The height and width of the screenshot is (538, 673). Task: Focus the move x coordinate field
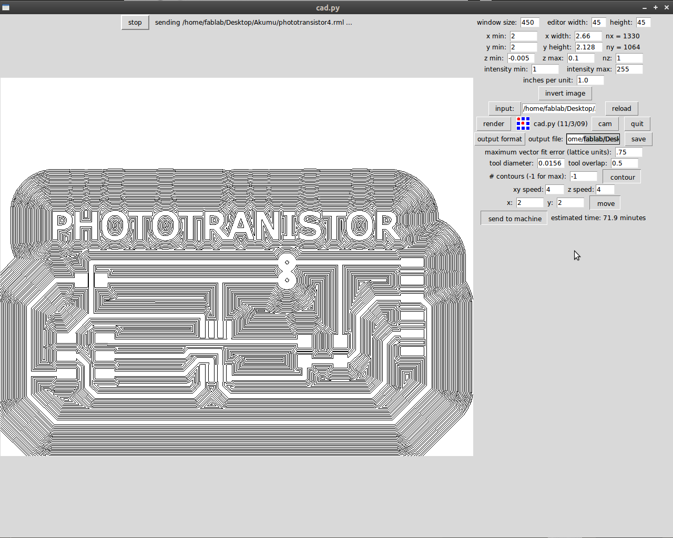(x=529, y=203)
